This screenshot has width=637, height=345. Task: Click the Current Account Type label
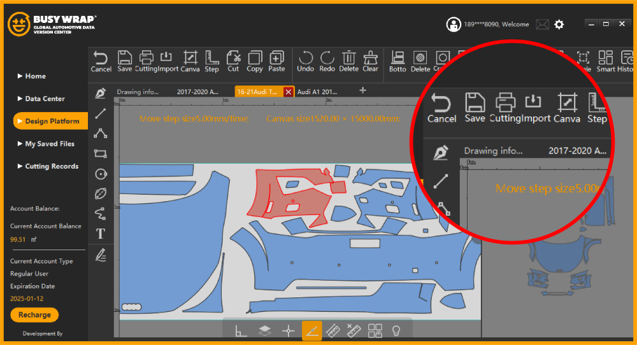click(41, 261)
